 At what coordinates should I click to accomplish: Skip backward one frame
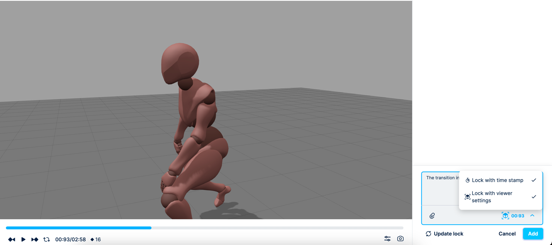tap(12, 239)
